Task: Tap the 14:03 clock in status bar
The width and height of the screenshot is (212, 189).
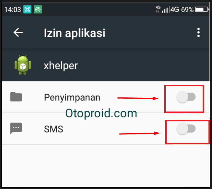Action: pos(13,10)
